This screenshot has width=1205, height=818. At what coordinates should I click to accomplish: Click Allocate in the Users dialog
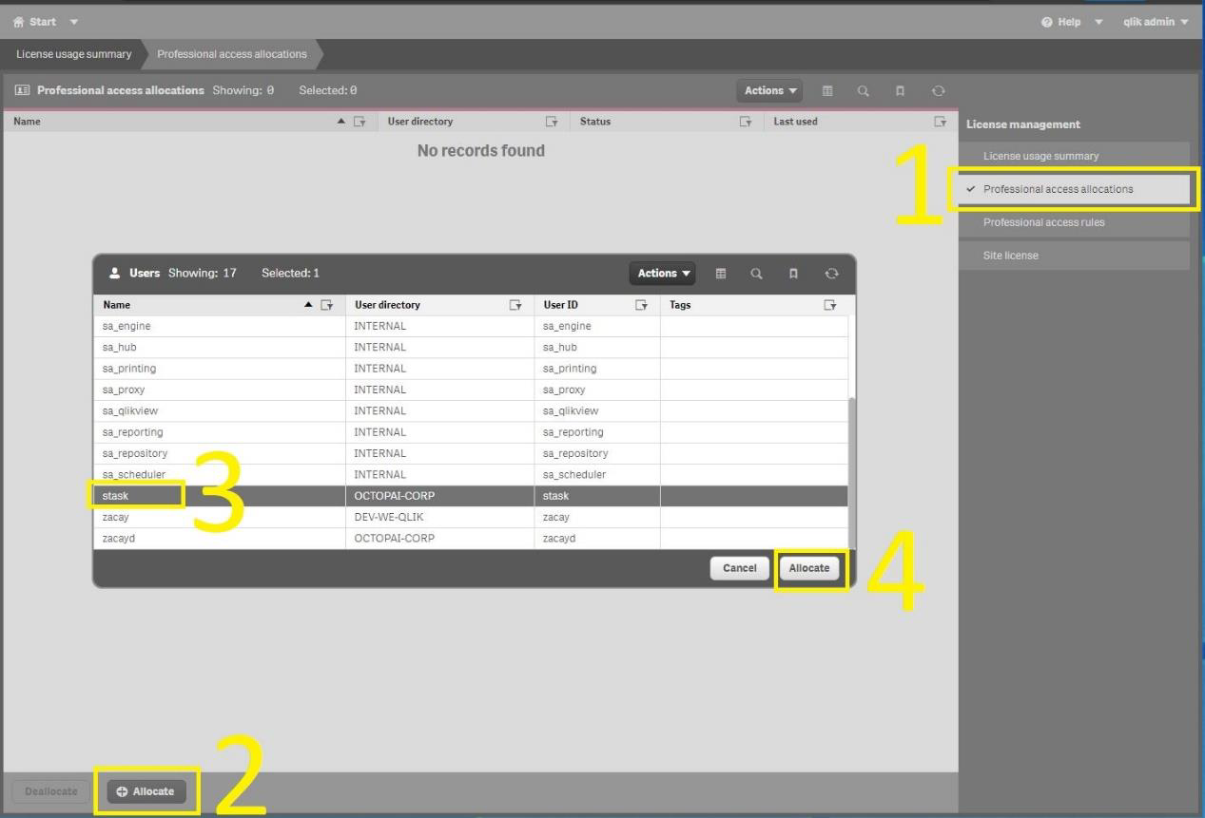(809, 567)
